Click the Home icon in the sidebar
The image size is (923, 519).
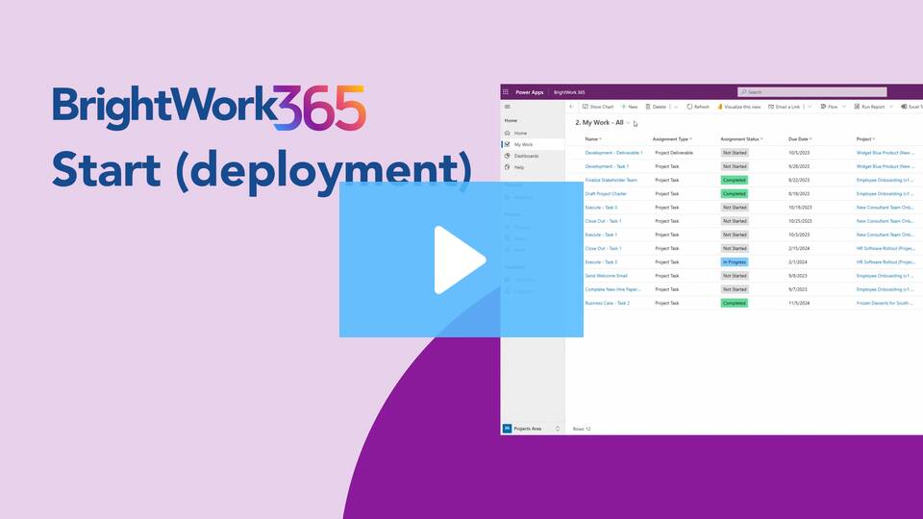[x=508, y=133]
